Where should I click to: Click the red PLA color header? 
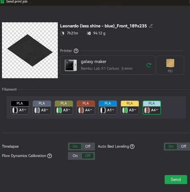tap(86, 103)
